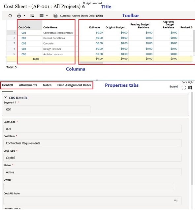The height and width of the screenshot is (210, 195).
Task: Click the Cost Item input field
Action: click(92, 143)
